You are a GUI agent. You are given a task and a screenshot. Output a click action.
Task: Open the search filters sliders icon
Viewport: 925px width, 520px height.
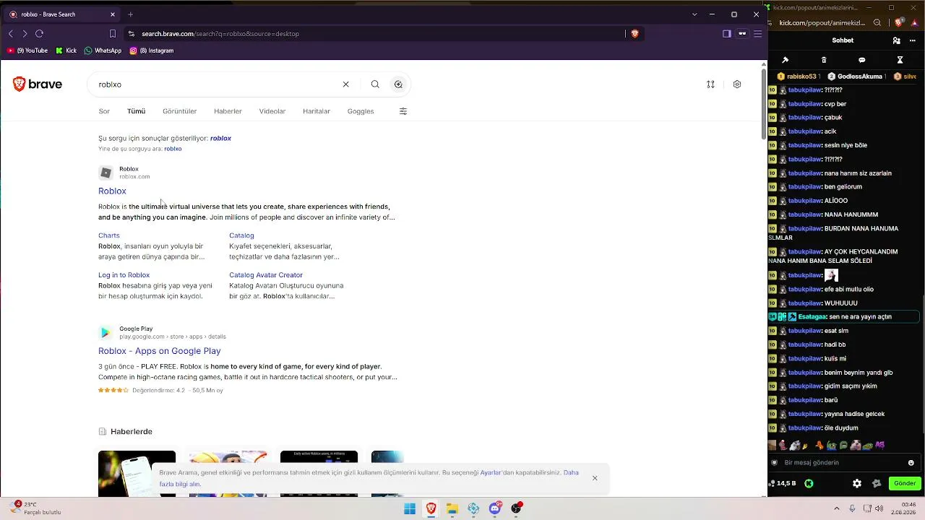(403, 111)
